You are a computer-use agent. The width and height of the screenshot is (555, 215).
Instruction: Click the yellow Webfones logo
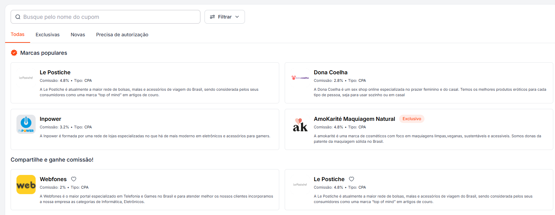[26, 185]
